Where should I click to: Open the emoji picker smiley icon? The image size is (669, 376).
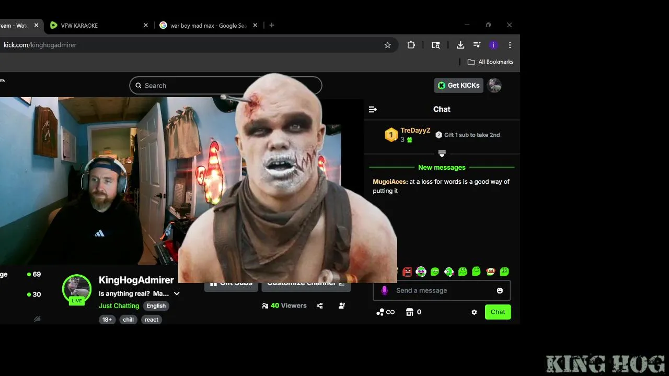pos(500,290)
